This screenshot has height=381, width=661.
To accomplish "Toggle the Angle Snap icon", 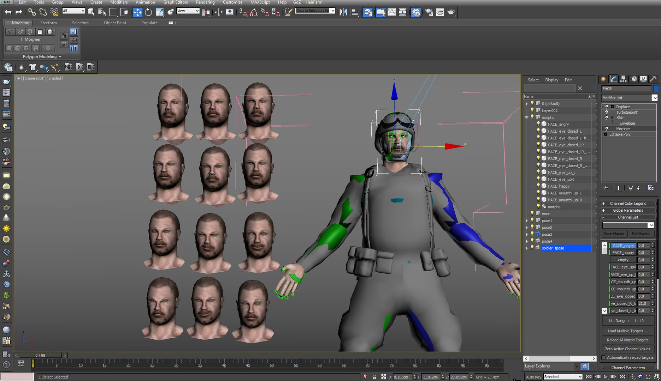I will pyautogui.click(x=253, y=12).
